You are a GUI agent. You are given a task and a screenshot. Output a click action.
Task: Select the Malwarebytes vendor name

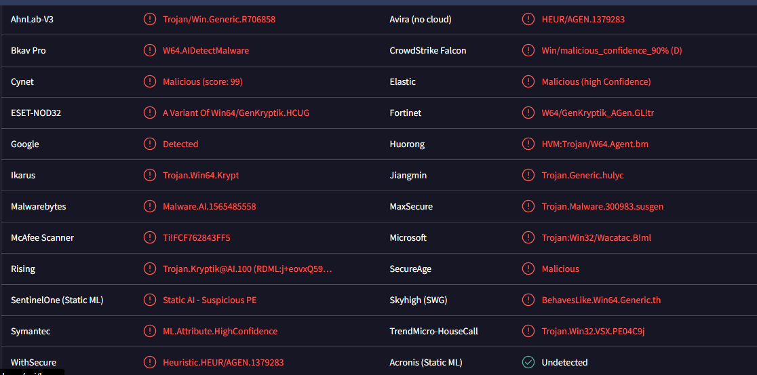point(38,207)
